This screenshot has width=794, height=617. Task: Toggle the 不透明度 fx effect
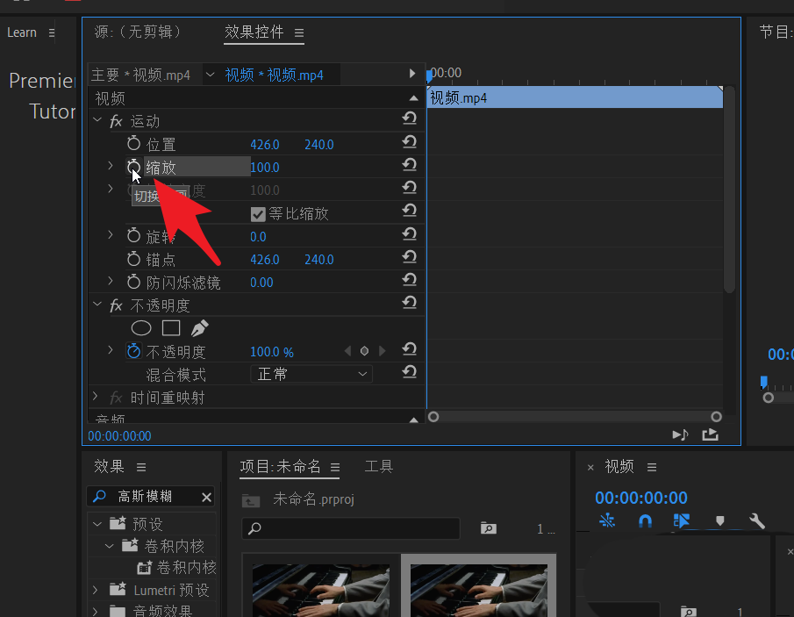(x=116, y=305)
